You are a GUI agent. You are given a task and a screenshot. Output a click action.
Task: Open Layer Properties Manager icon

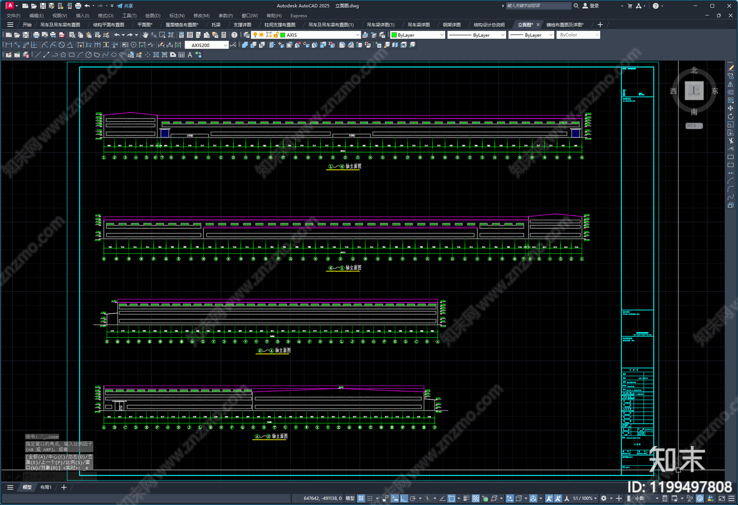[x=247, y=35]
